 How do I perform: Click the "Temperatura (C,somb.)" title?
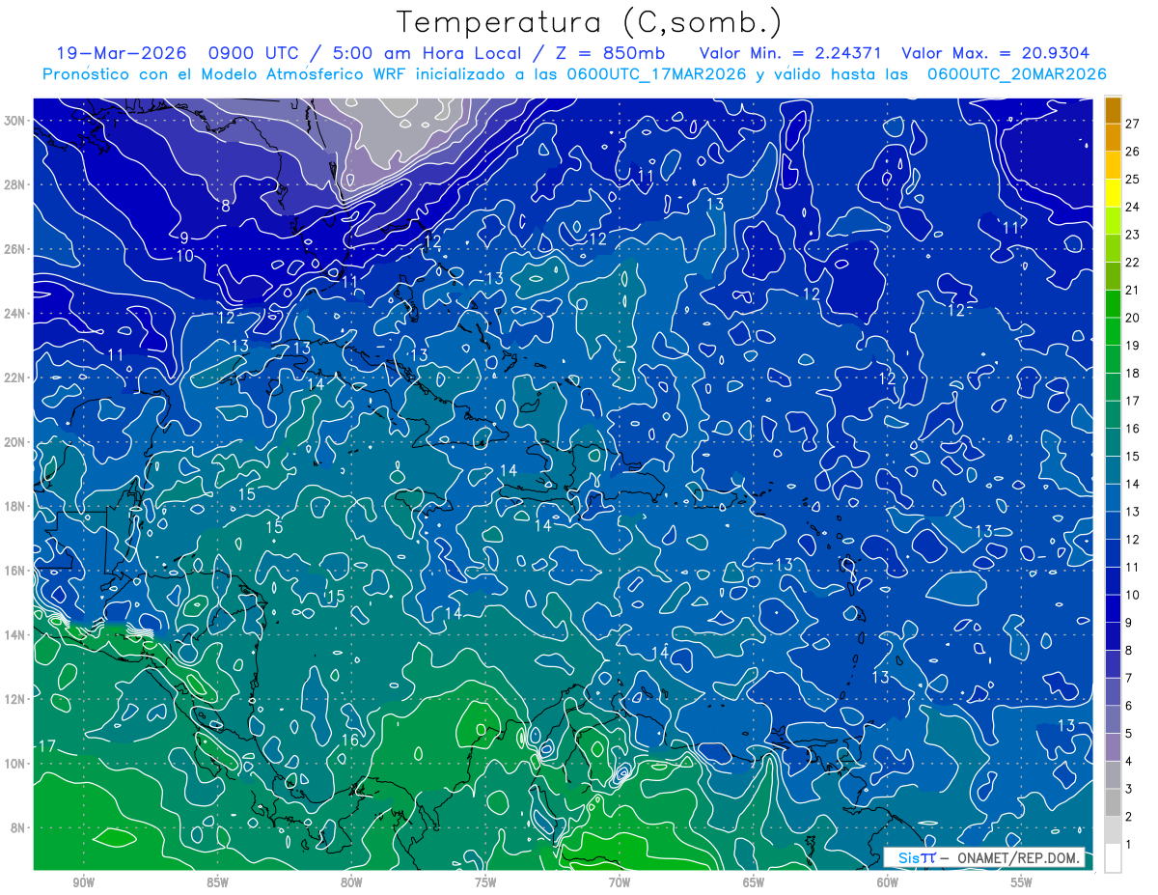[x=590, y=22]
